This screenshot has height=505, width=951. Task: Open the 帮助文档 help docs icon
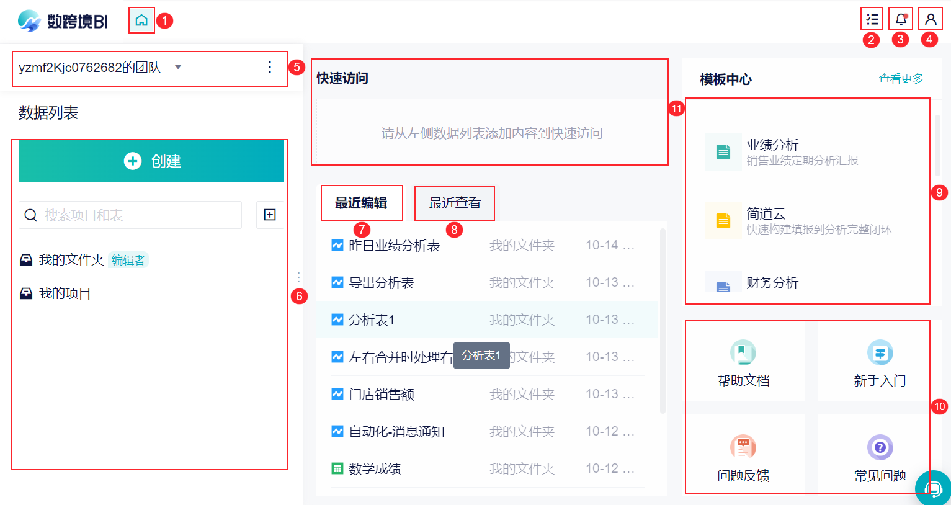tap(743, 352)
